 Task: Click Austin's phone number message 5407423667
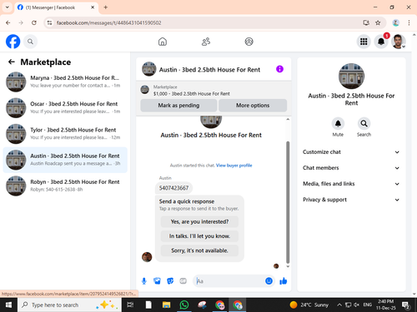coord(173,188)
